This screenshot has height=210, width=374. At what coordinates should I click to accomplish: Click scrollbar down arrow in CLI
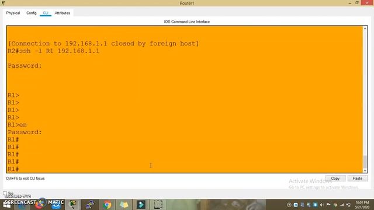365,170
